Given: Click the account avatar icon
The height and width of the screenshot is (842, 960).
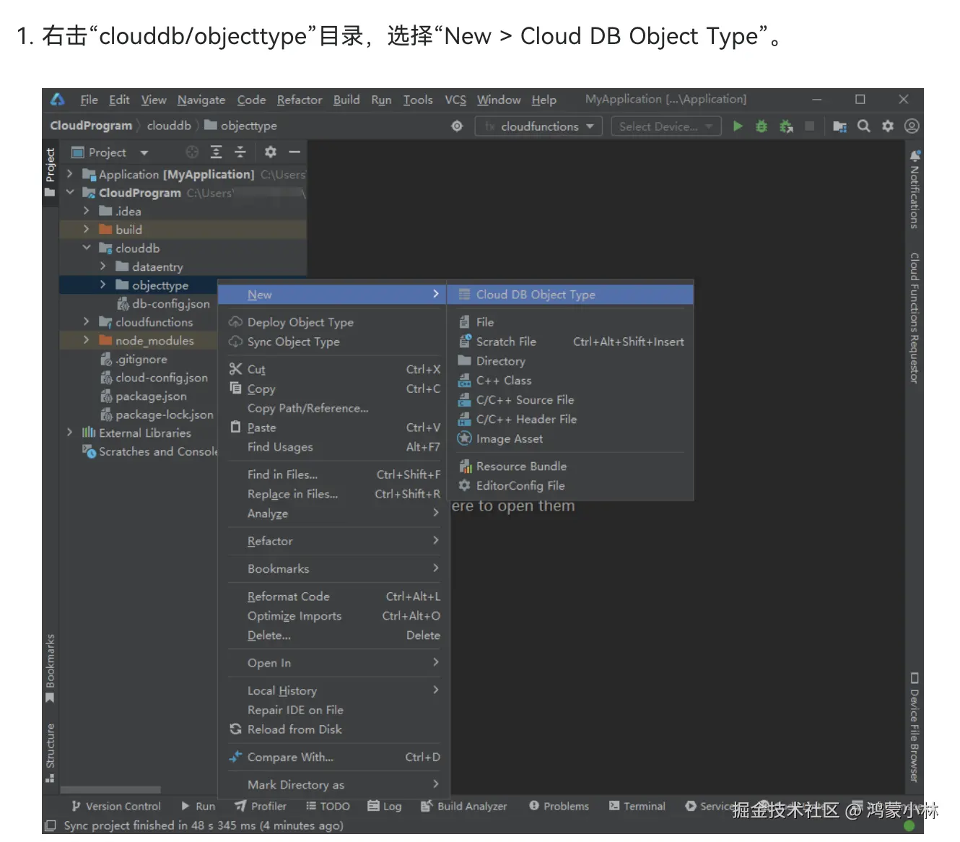Looking at the screenshot, I should coord(912,126).
